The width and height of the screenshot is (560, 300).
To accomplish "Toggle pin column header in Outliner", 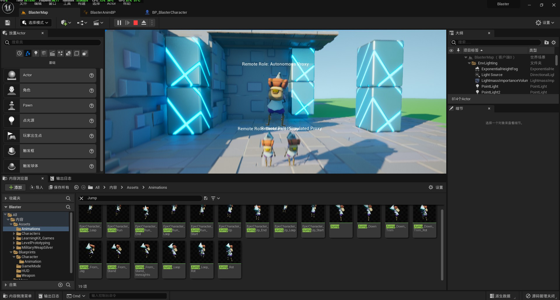I will [458, 50].
